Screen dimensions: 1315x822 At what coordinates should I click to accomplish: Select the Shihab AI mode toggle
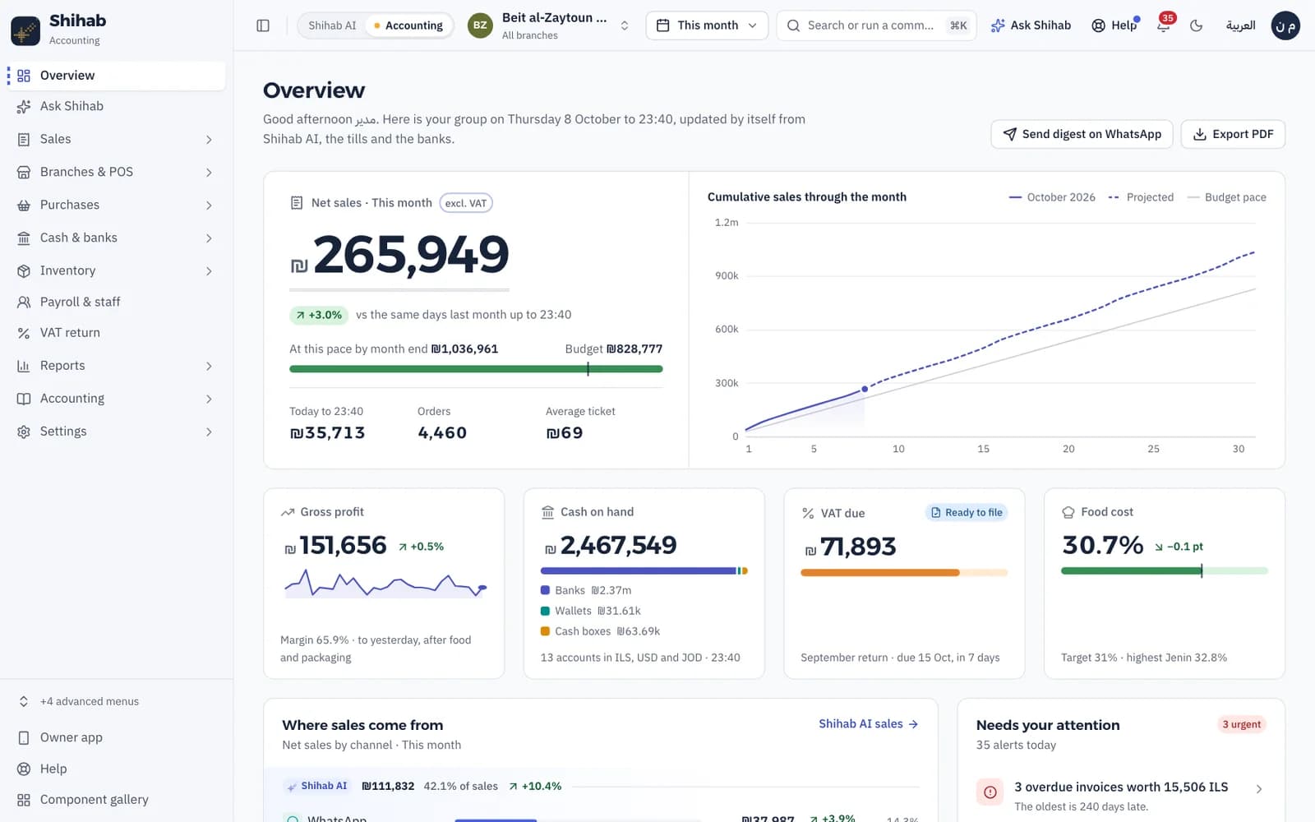pyautogui.click(x=332, y=25)
